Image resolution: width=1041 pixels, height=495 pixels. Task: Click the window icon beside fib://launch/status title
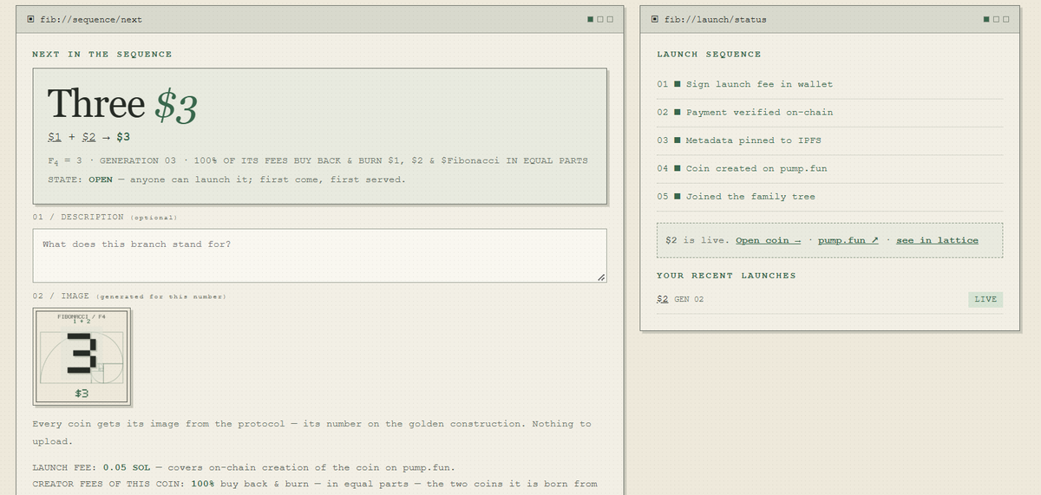pyautogui.click(x=656, y=19)
